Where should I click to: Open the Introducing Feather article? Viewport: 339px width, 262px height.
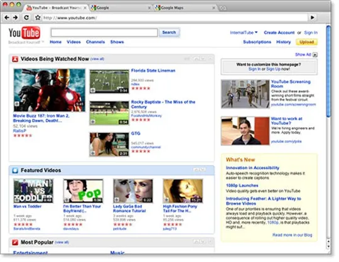point(264,201)
